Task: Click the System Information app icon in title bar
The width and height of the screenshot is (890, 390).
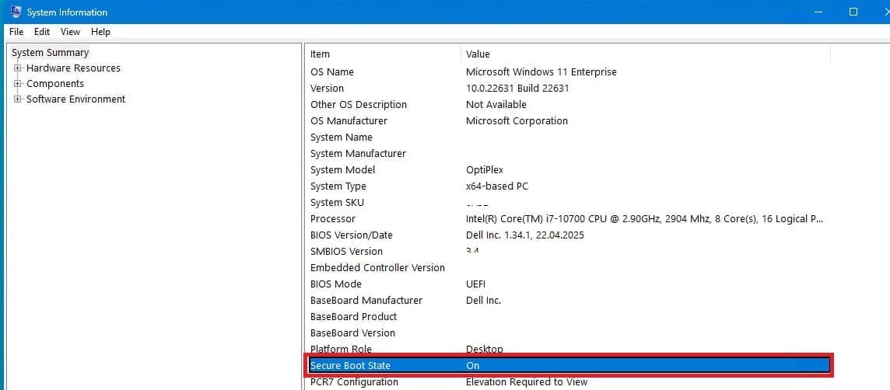Action: 16,12
